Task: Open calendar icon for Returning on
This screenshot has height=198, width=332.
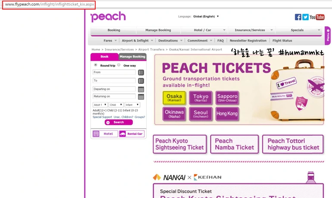Action: click(x=141, y=97)
